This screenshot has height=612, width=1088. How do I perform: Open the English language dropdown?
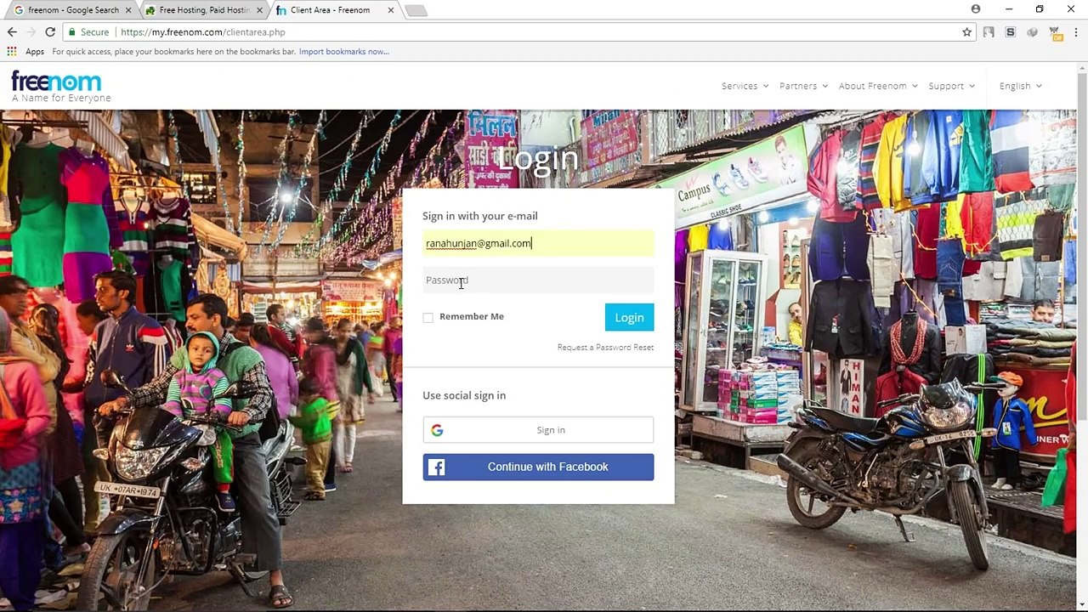(1020, 86)
